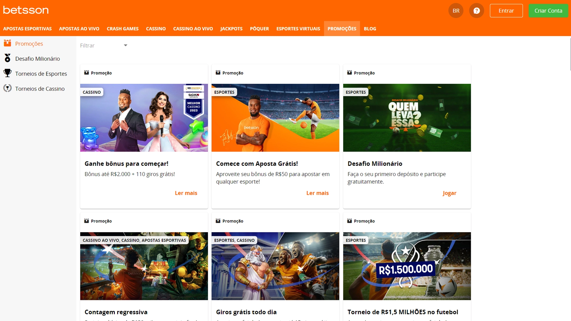Open the Ganhe bônus para começar banner image
Image resolution: width=571 pixels, height=321 pixels.
coord(144,118)
